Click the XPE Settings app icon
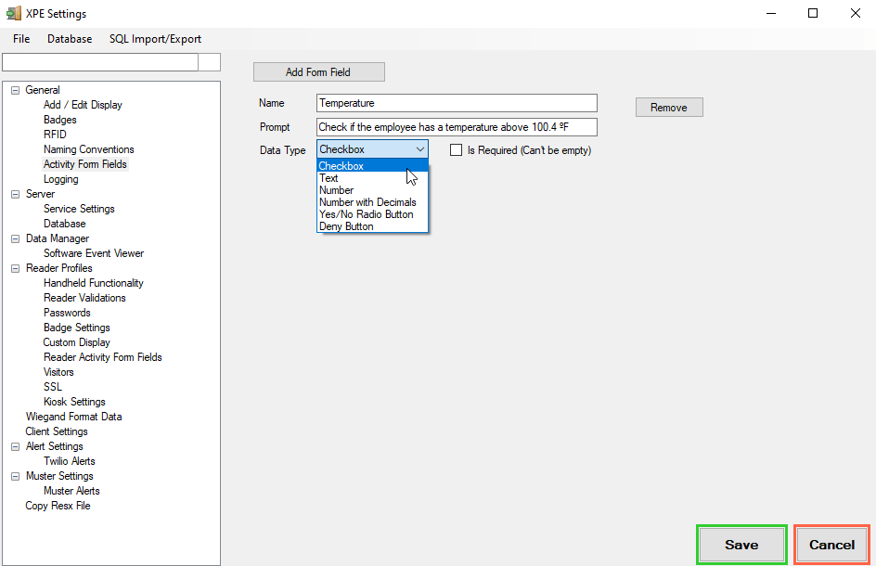The image size is (876, 566). point(13,13)
